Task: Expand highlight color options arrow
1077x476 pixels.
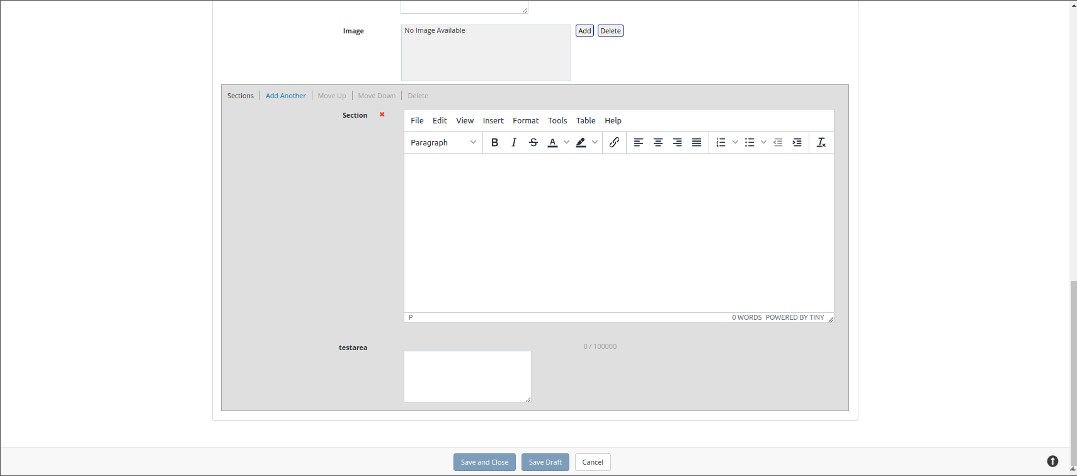Action: point(595,142)
